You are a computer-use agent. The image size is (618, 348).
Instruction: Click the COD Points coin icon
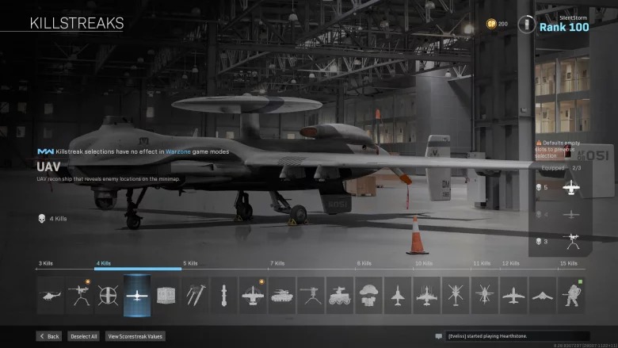coord(491,24)
